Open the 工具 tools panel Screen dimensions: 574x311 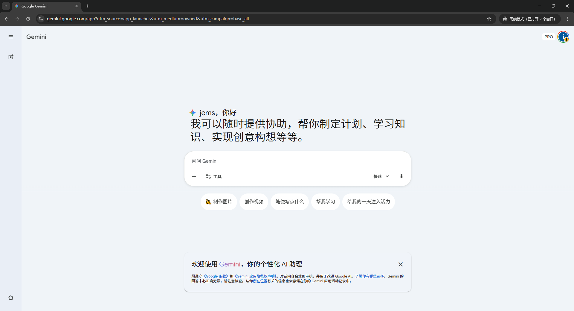click(x=213, y=176)
